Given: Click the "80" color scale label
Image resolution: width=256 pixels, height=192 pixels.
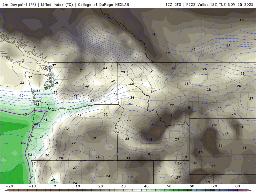Looking at the screenshot, I should click(x=237, y=186).
